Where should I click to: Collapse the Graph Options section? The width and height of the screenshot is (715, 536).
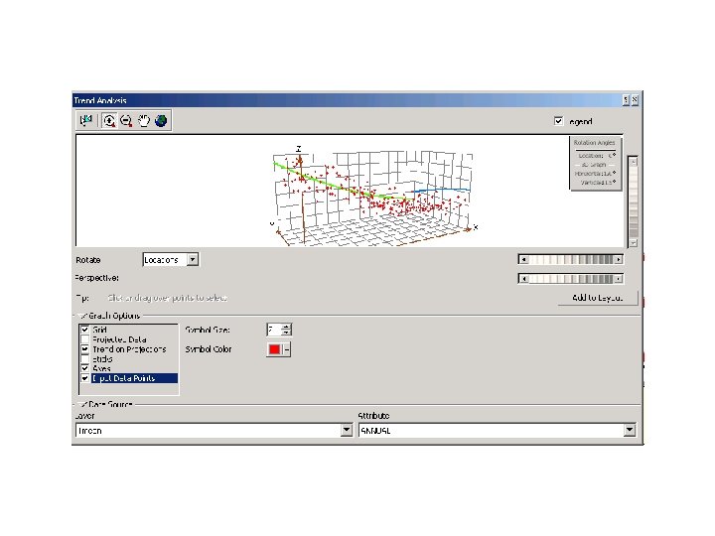click(82, 316)
